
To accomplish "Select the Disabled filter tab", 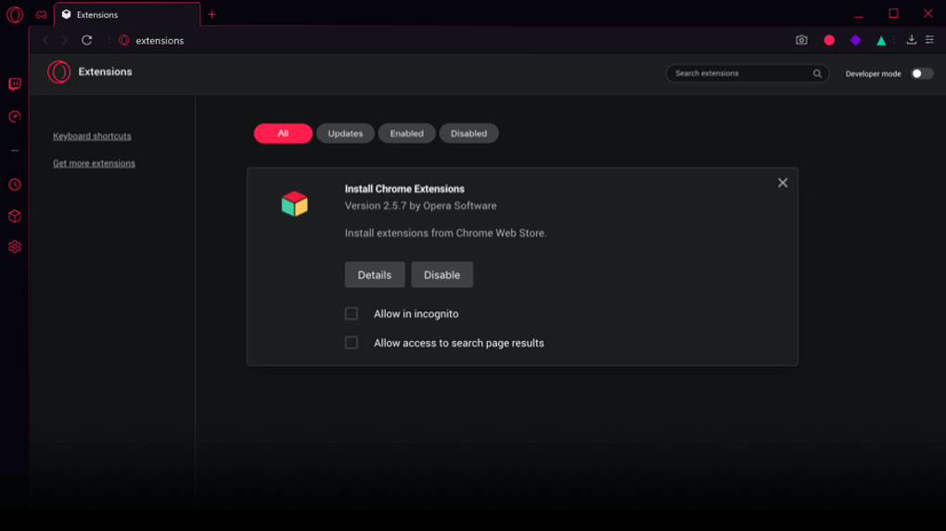I will tap(468, 133).
